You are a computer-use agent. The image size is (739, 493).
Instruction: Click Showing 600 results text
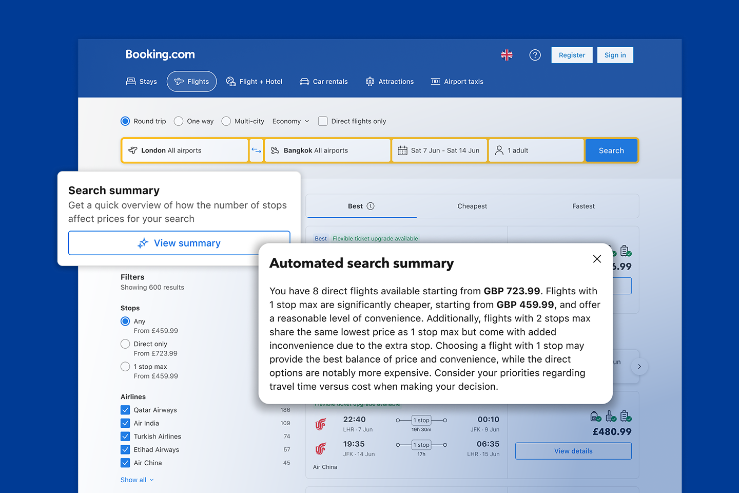pyautogui.click(x=152, y=288)
